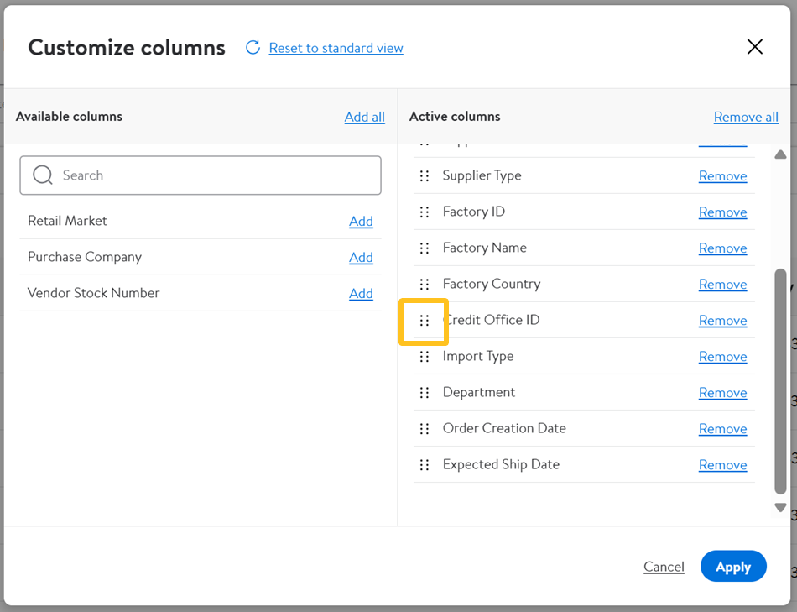Apply the column changes
The height and width of the screenshot is (612, 797).
(732, 567)
